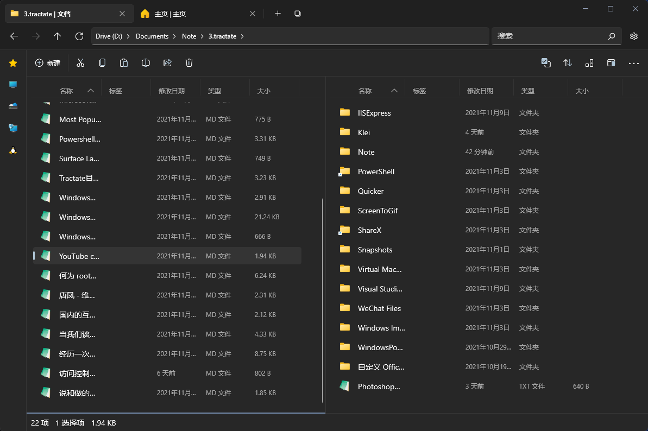Open the Linux penguin sidebar location
648x431 pixels.
pos(13,150)
